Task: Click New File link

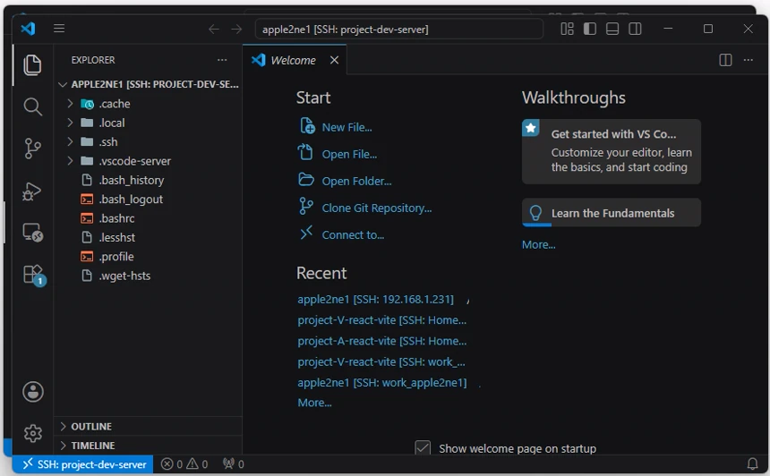Action: pyautogui.click(x=346, y=127)
